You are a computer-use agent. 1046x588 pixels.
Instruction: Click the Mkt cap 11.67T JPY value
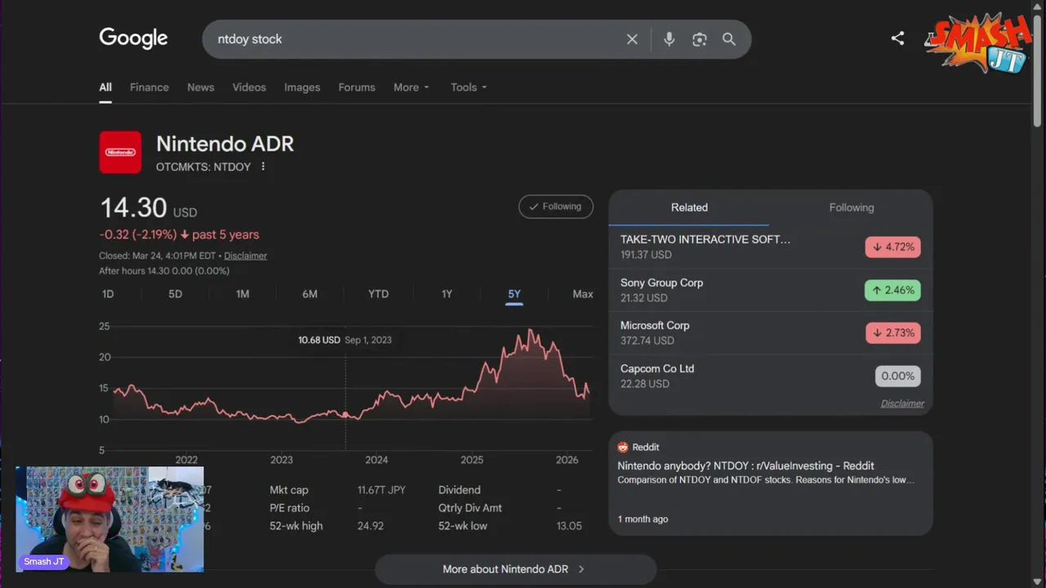pyautogui.click(x=381, y=490)
